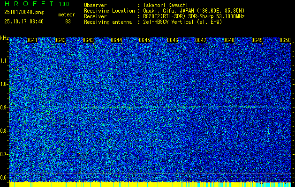Click the 1.0 kHz axis label
This screenshot has height=187, width=295.
click(x=4, y=84)
